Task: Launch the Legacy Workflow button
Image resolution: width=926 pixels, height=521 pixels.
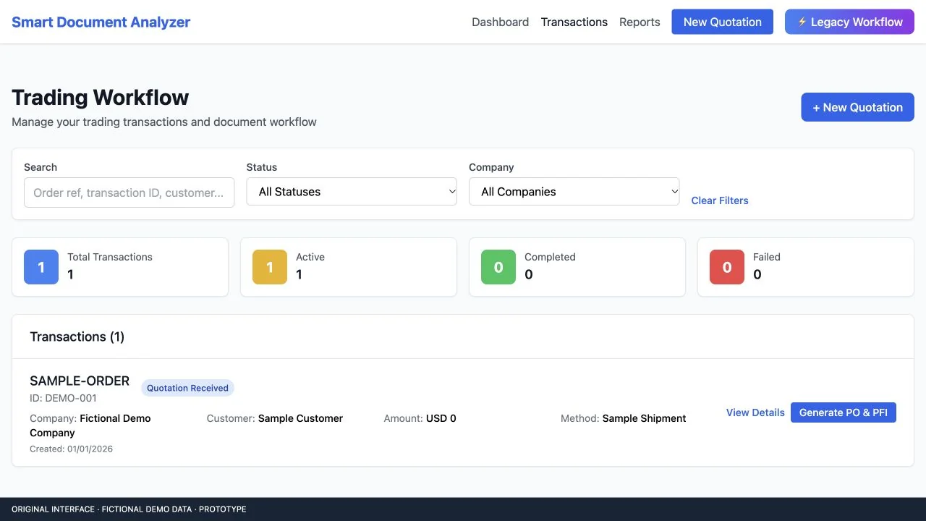Action: 850,22
